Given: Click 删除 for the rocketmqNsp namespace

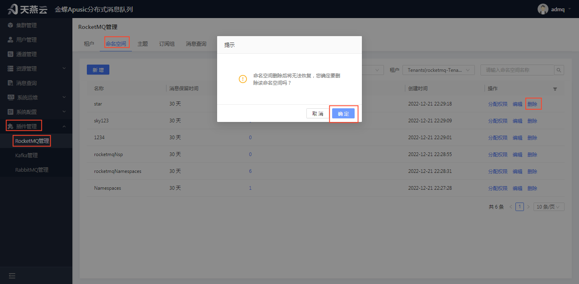Looking at the screenshot, I should pos(532,154).
